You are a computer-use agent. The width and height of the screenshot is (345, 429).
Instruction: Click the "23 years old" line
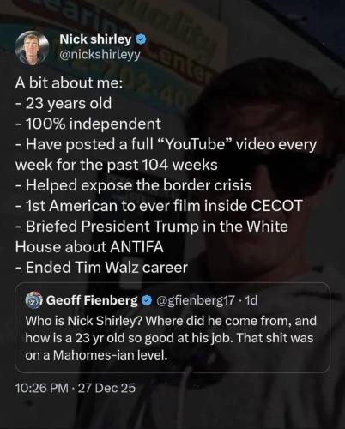64,103
